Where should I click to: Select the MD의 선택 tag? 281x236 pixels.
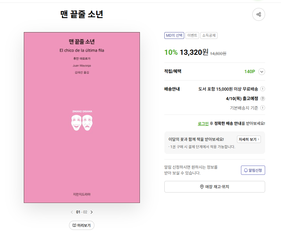click(x=174, y=36)
